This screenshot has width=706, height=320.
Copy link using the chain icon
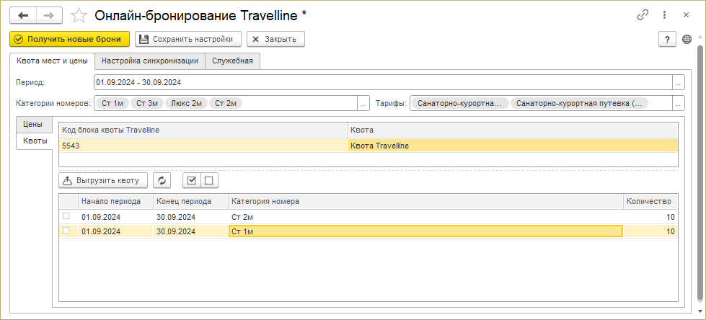tap(643, 15)
